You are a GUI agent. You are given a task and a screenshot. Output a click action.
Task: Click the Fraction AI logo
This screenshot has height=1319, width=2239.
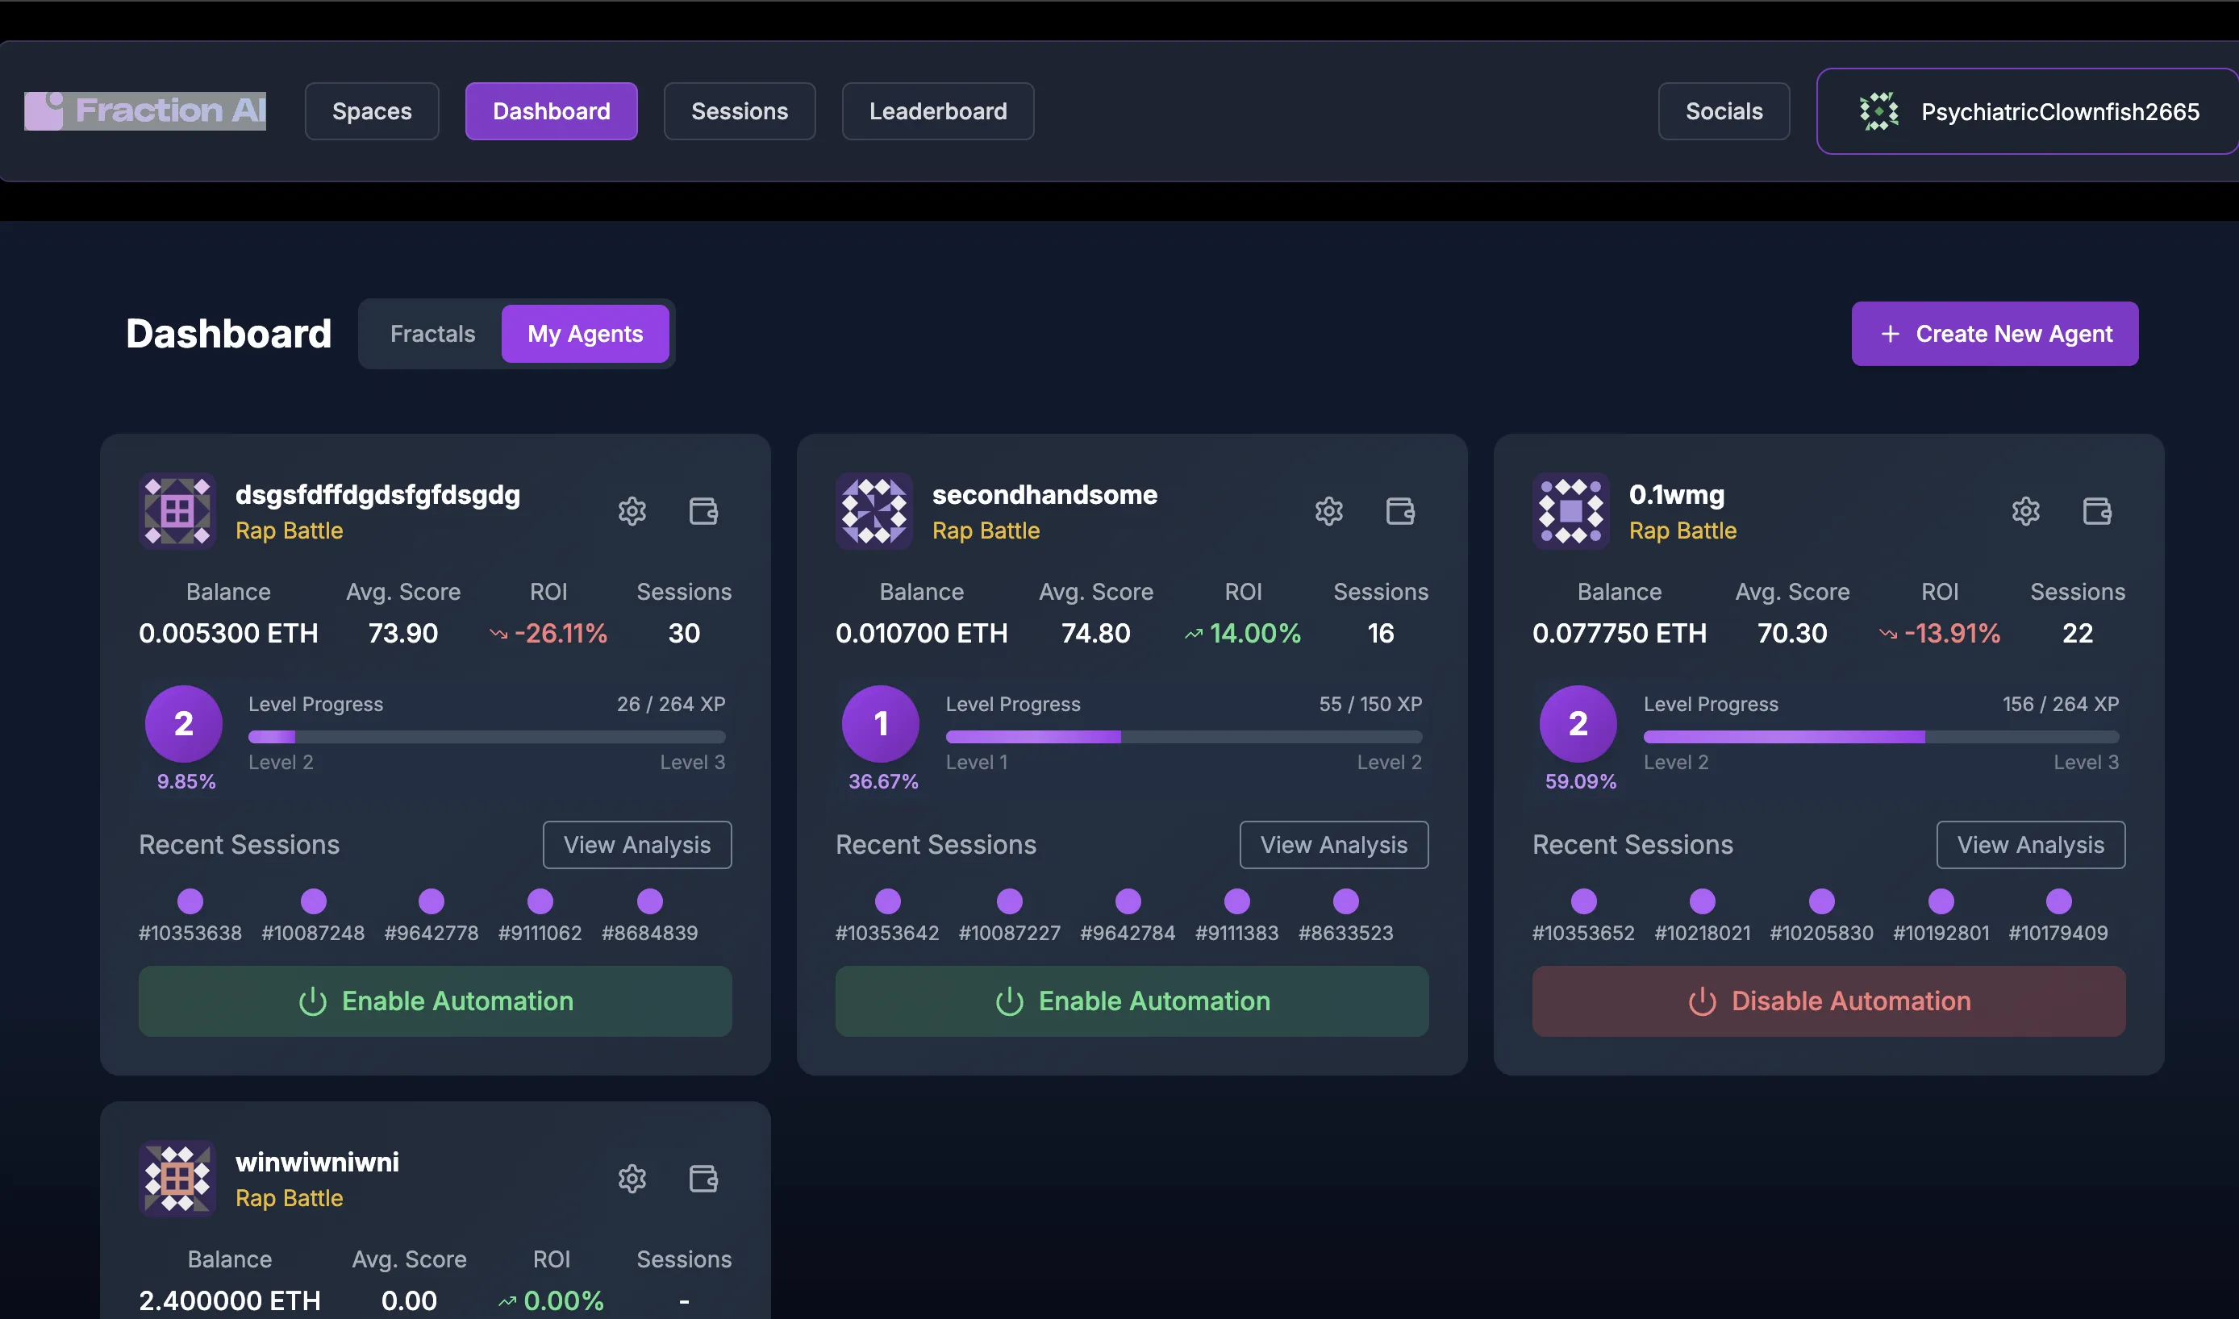click(145, 111)
